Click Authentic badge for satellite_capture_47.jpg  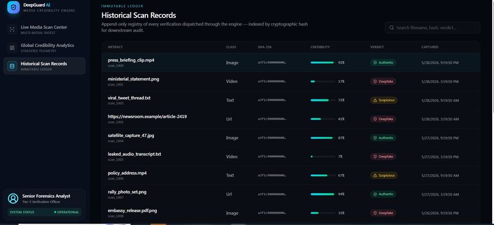point(383,138)
